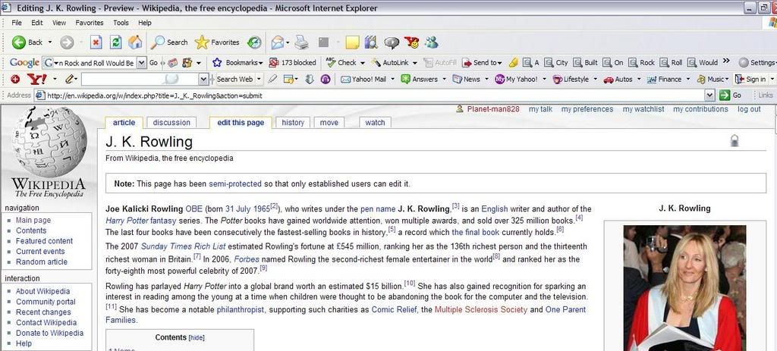Show more Google toolbar buttons chevron

[x=726, y=61]
